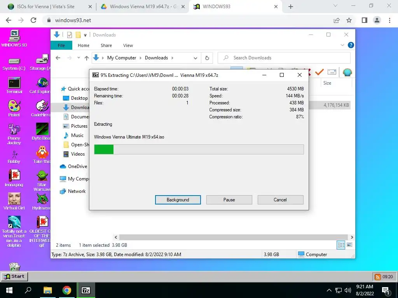Select OneDrive in navigation pane
The width and height of the screenshot is (398, 298).
[73, 166]
